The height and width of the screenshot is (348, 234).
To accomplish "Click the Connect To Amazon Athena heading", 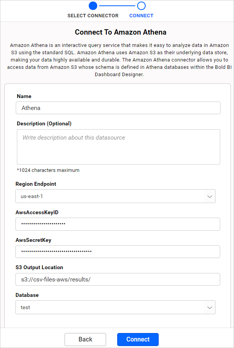I will point(121,32).
